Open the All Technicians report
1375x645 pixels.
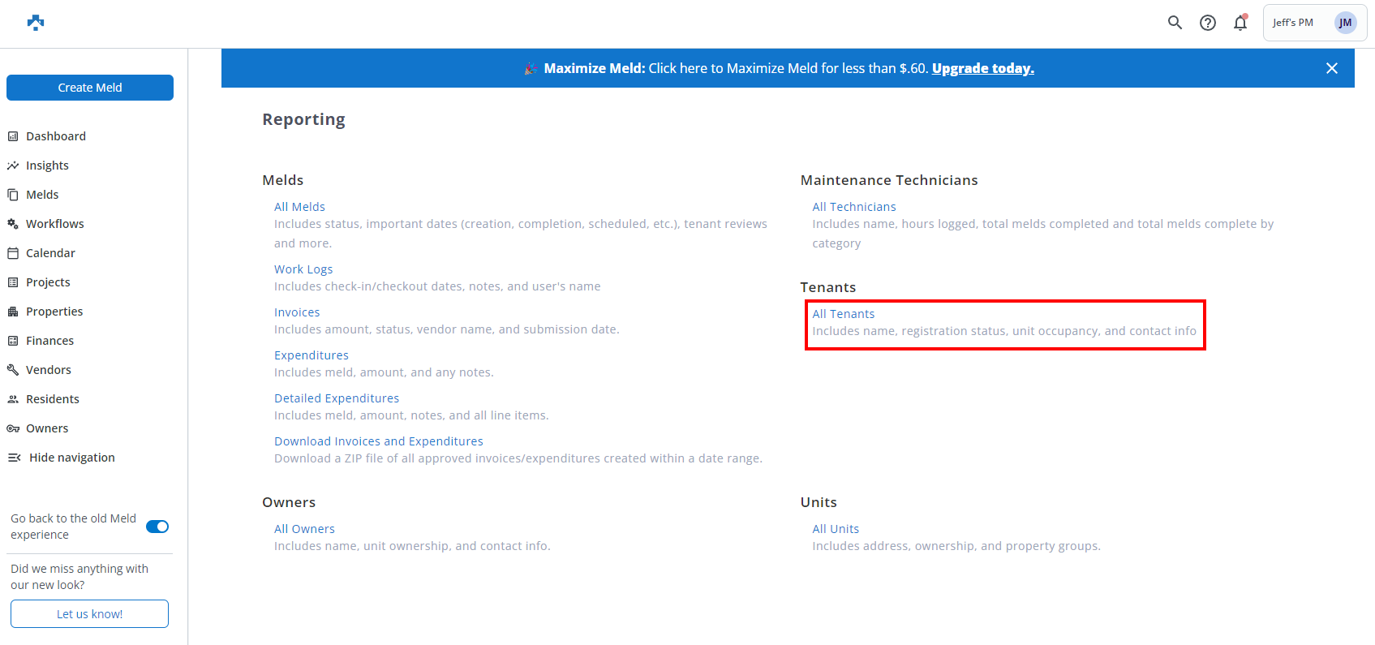853,207
